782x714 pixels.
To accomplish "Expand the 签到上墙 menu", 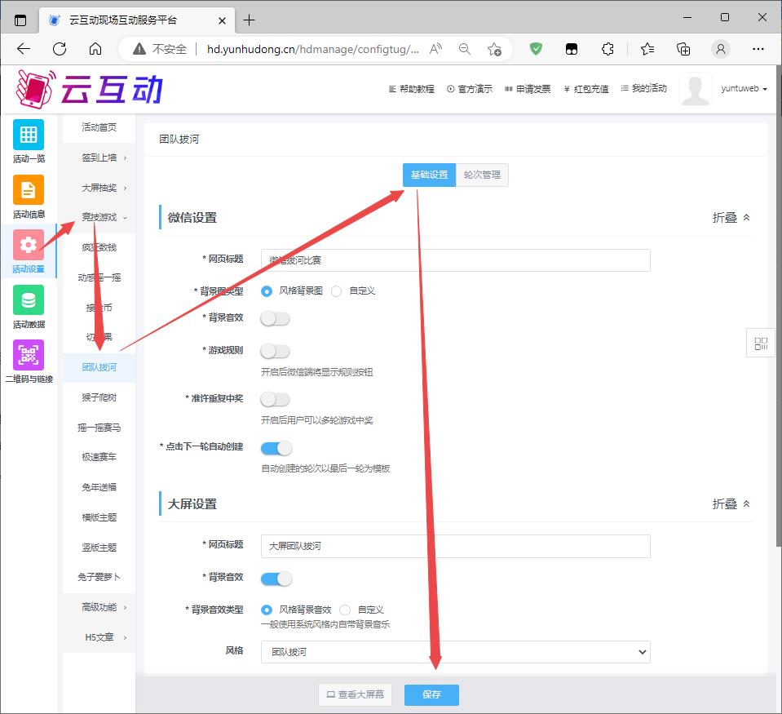I will pyautogui.click(x=99, y=157).
